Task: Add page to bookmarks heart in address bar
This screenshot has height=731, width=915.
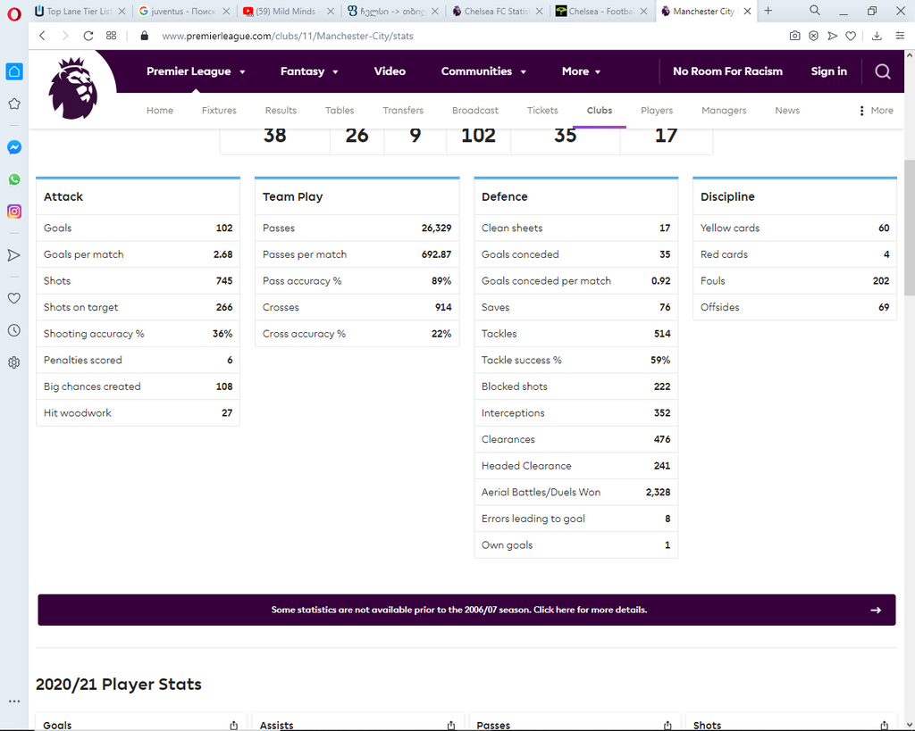Action: 851,36
